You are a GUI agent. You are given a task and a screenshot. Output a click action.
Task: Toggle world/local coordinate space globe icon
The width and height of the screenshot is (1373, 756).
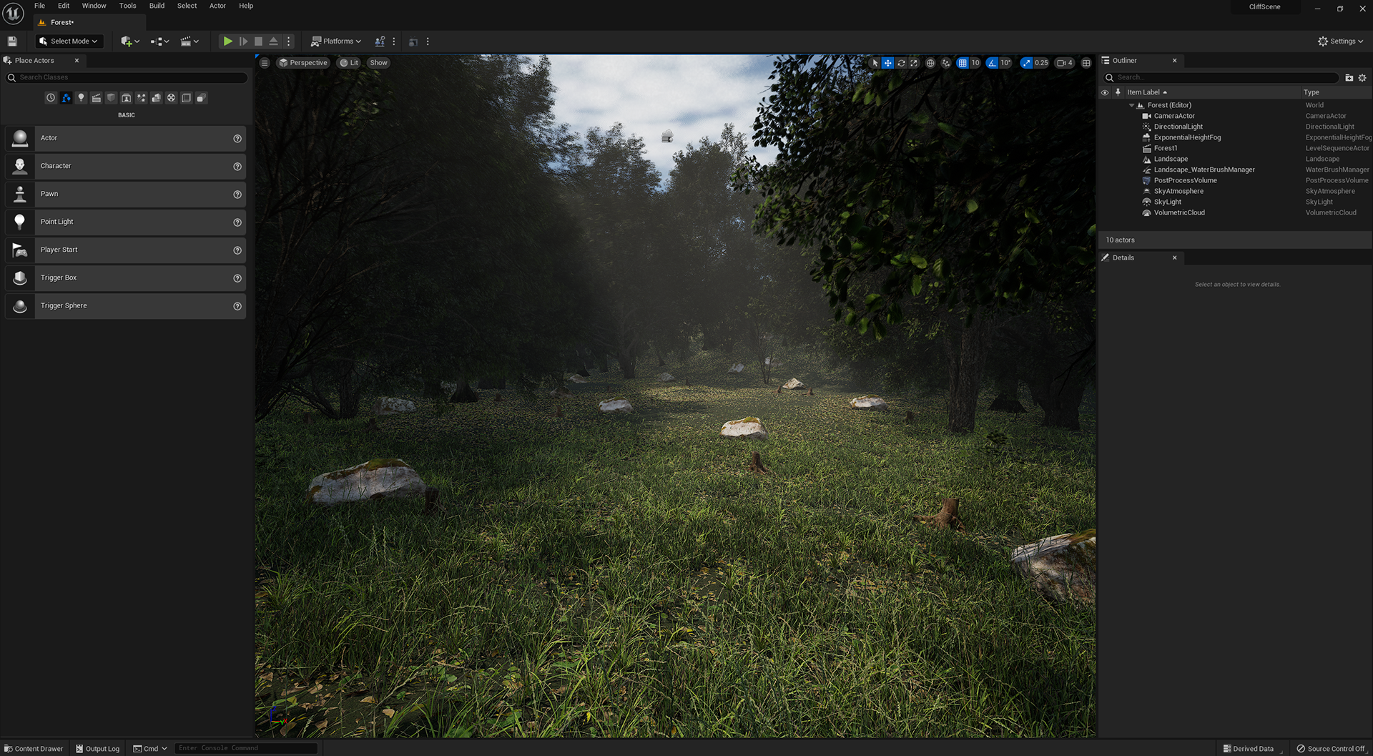930,63
